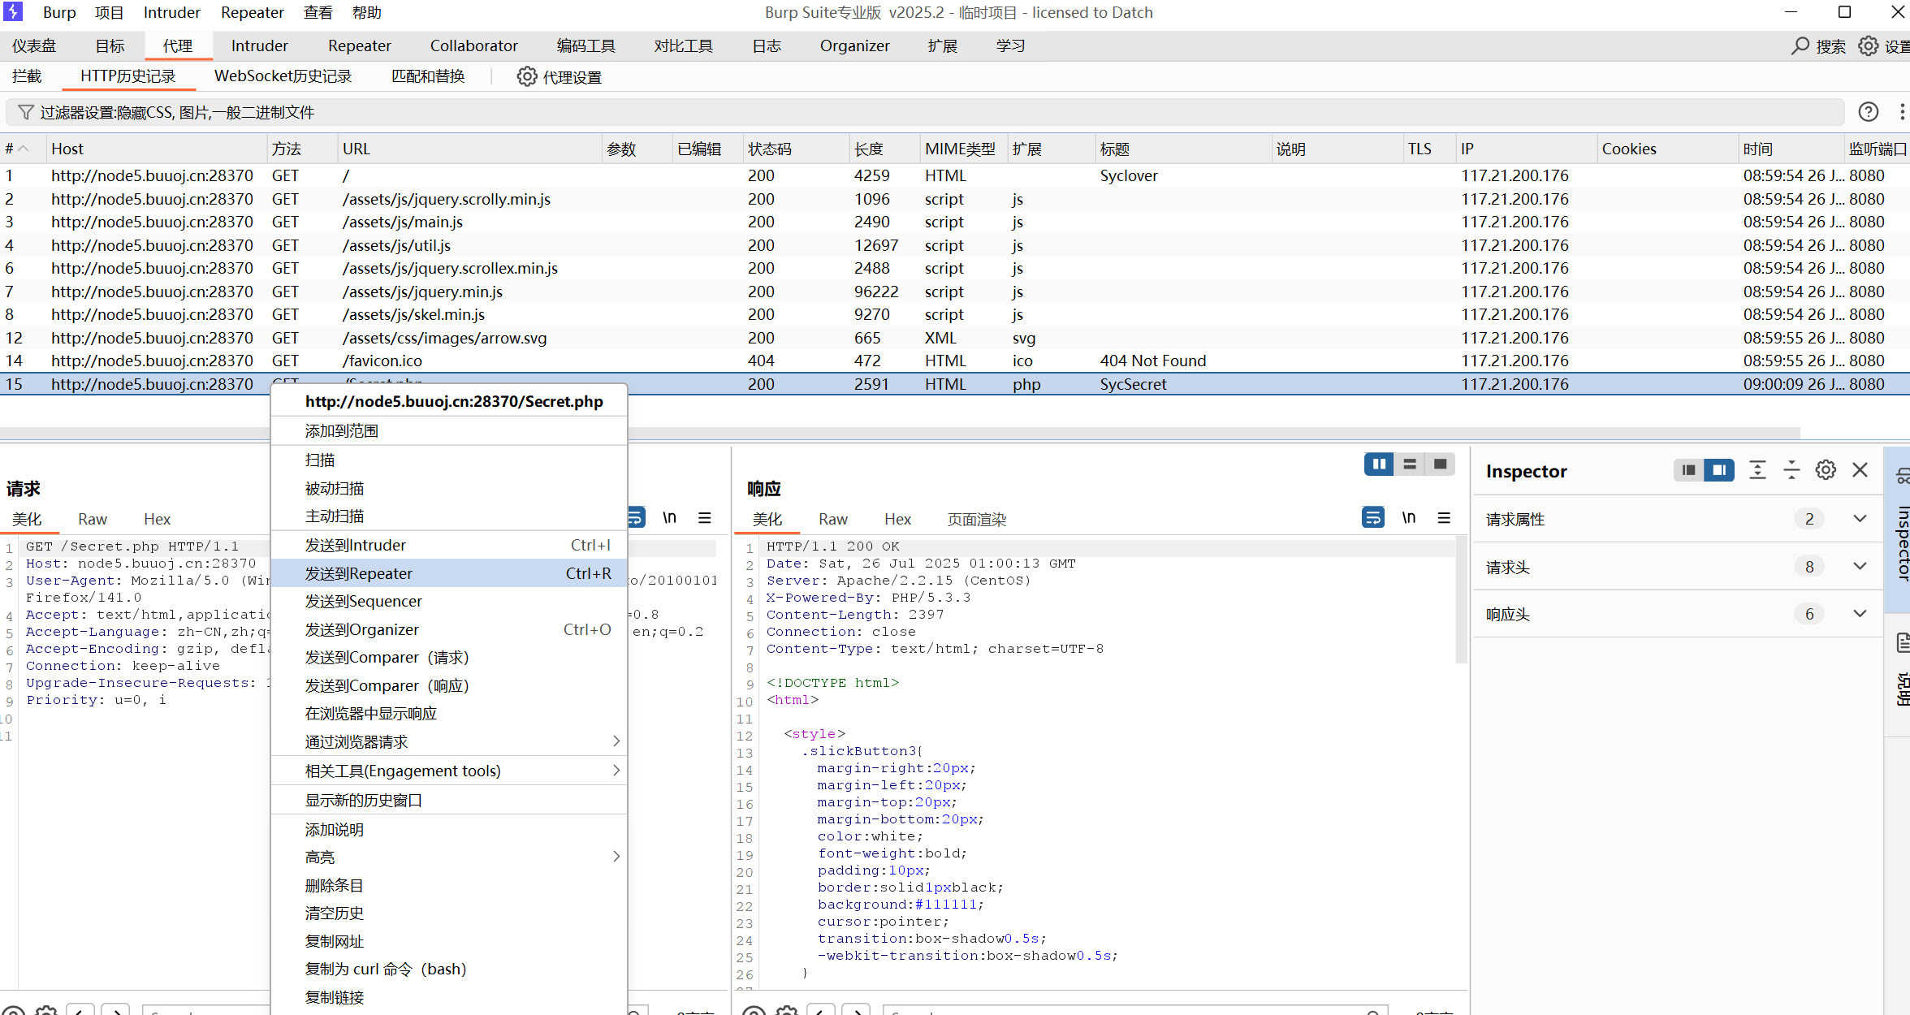Open the settings gear in top bar
This screenshot has height=1015, width=1910.
tap(1869, 45)
